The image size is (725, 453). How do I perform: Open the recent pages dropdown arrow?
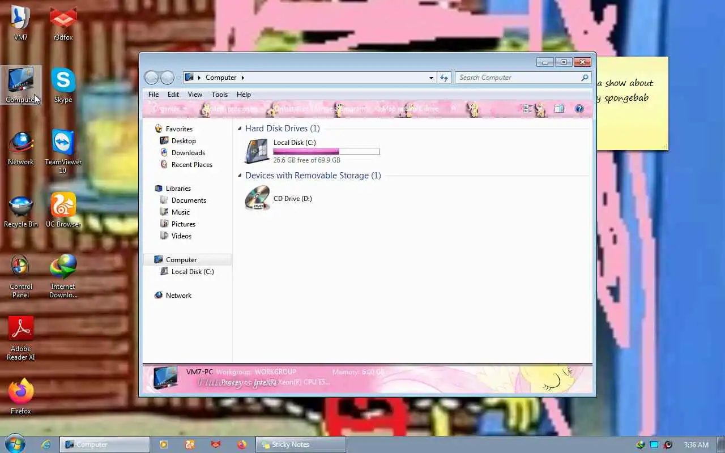pyautogui.click(x=179, y=78)
